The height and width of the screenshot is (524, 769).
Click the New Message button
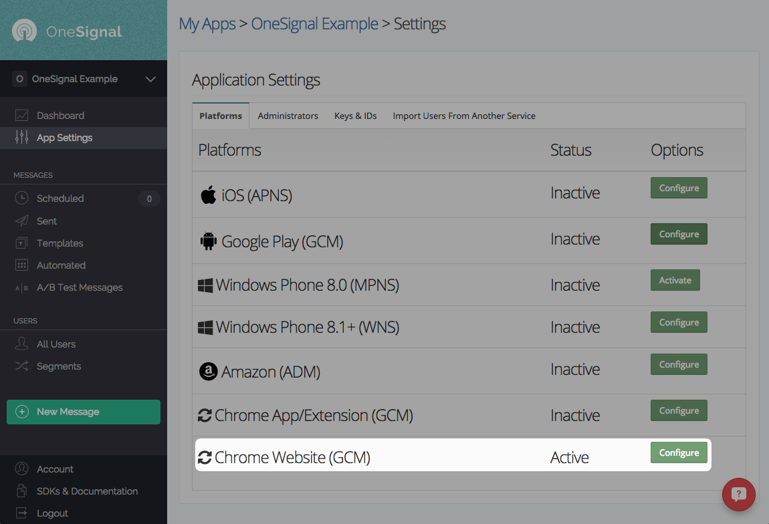[x=84, y=412]
